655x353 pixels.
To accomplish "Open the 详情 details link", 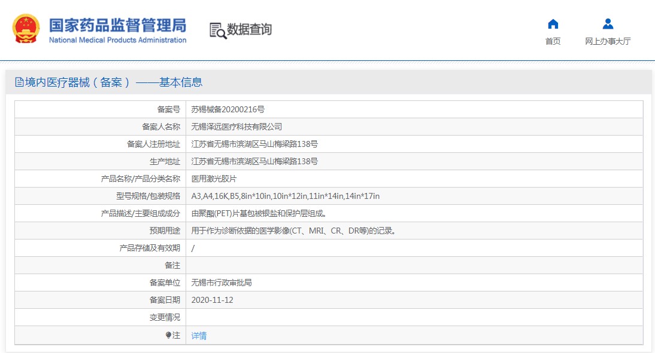I will [x=199, y=336].
